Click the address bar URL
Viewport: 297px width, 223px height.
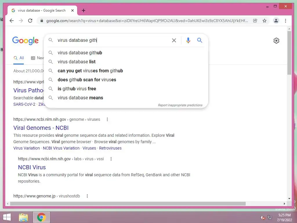(147, 21)
